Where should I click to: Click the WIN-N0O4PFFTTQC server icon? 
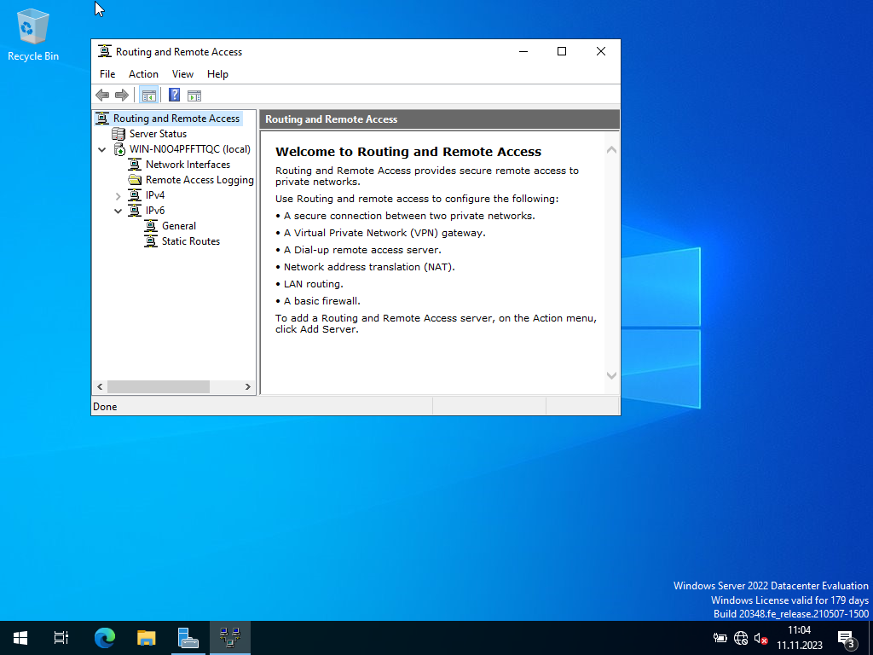(119, 149)
